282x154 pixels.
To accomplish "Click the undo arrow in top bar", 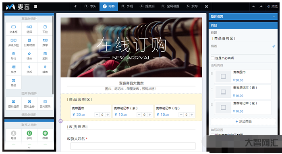I will pyautogui.click(x=253, y=6).
